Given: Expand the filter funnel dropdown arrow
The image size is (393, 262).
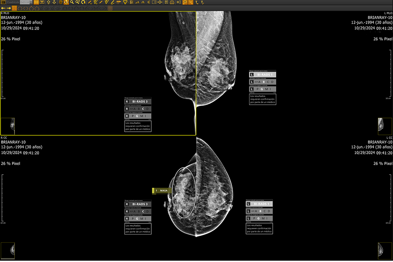Looking at the screenshot, I should tap(128, 2).
